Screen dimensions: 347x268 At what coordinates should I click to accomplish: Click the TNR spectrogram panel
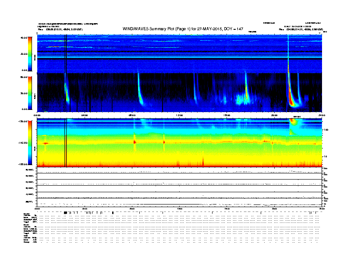180,143
